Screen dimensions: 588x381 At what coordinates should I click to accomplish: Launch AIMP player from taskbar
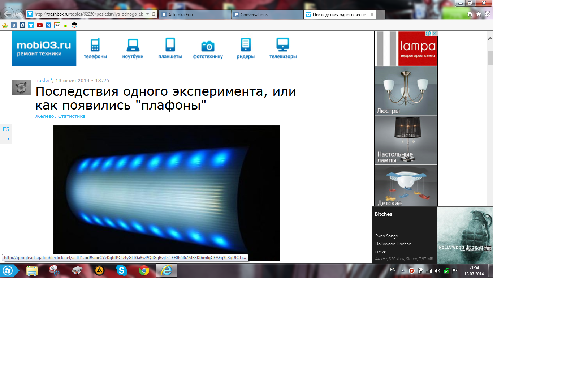pyautogui.click(x=99, y=270)
